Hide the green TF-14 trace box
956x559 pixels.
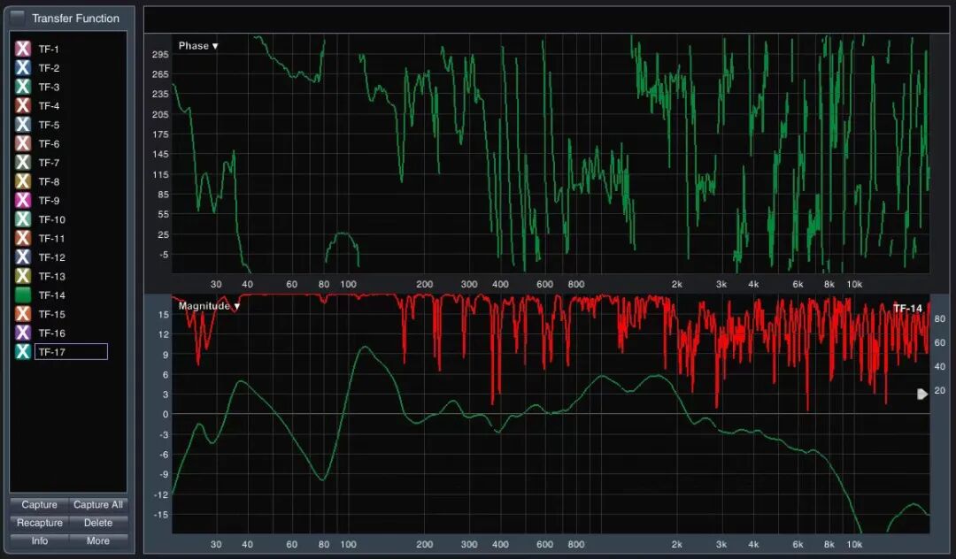pyautogui.click(x=22, y=295)
